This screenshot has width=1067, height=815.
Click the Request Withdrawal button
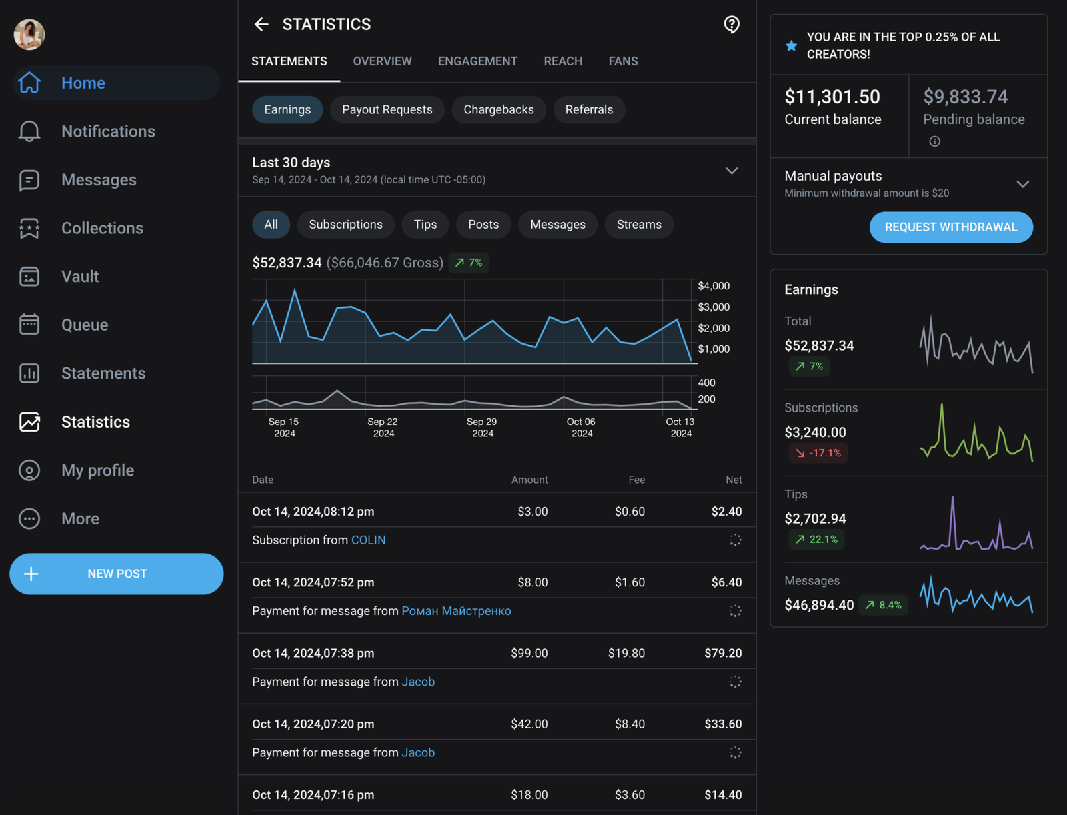tap(950, 227)
